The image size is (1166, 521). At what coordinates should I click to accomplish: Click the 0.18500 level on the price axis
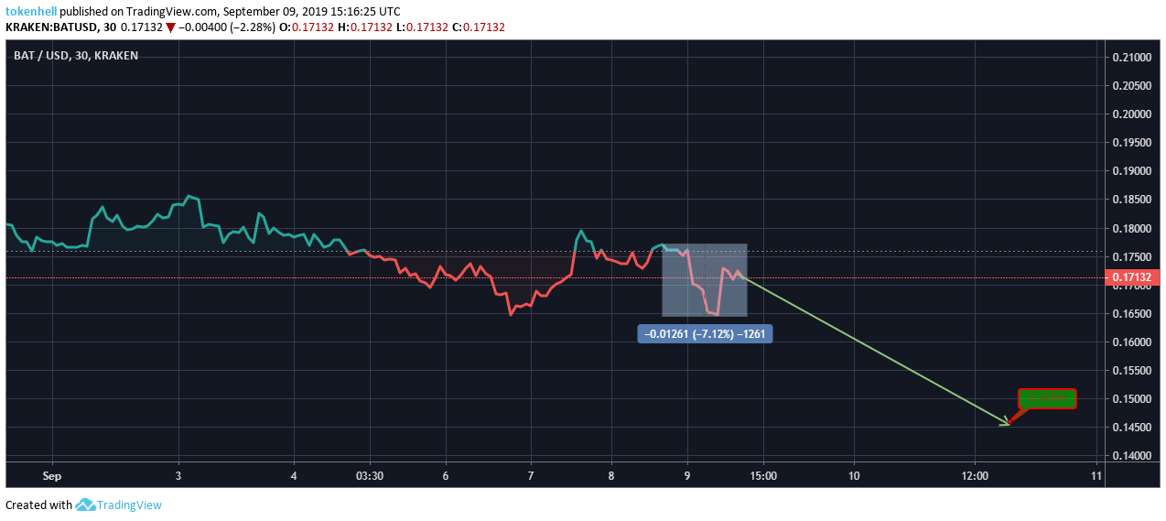point(1131,200)
